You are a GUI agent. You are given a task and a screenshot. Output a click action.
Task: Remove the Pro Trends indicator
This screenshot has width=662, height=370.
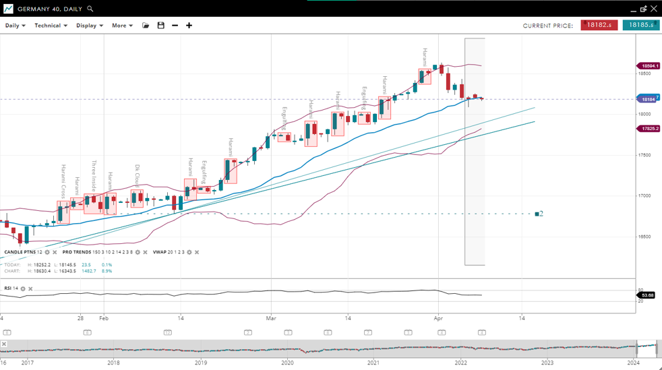pyautogui.click(x=146, y=252)
